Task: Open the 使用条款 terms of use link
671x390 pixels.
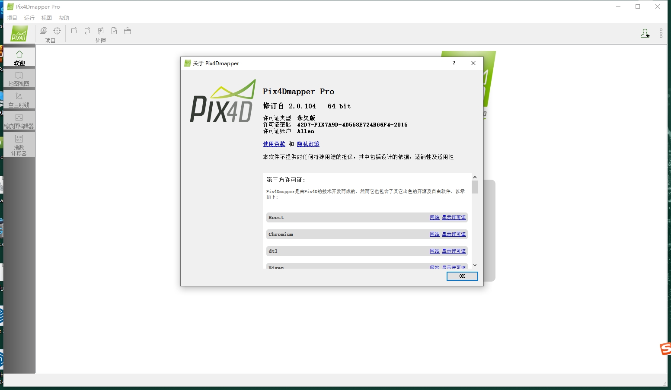Action: [x=274, y=144]
